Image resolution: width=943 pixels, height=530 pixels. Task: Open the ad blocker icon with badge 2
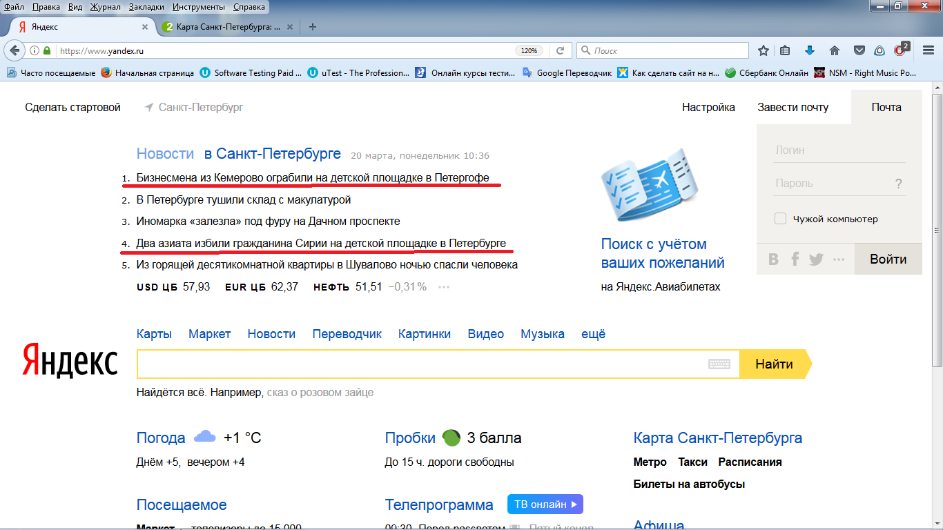(900, 50)
